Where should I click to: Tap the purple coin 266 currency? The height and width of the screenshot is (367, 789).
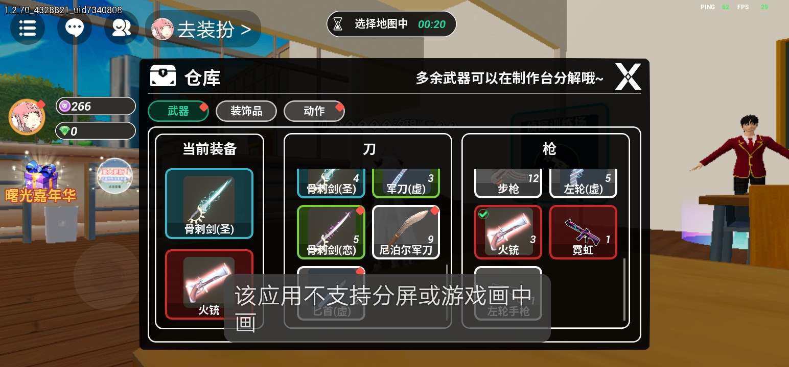pyautogui.click(x=96, y=106)
